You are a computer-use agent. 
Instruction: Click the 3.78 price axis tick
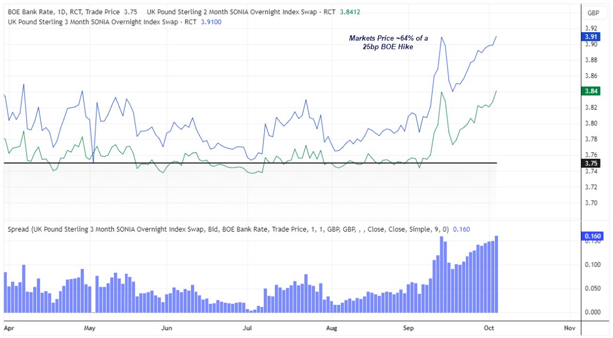point(591,140)
